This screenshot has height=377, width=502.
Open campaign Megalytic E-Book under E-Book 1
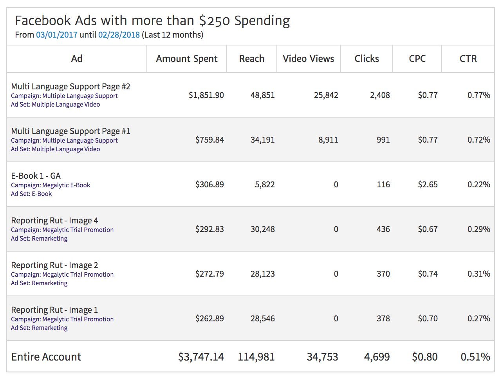click(x=51, y=185)
